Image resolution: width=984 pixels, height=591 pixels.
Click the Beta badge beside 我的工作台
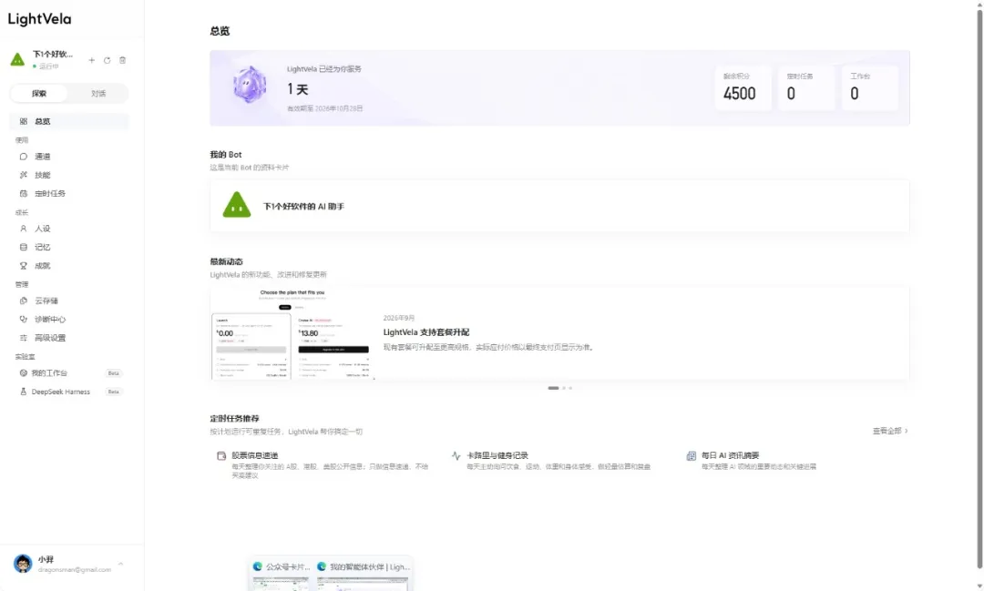pyautogui.click(x=114, y=373)
